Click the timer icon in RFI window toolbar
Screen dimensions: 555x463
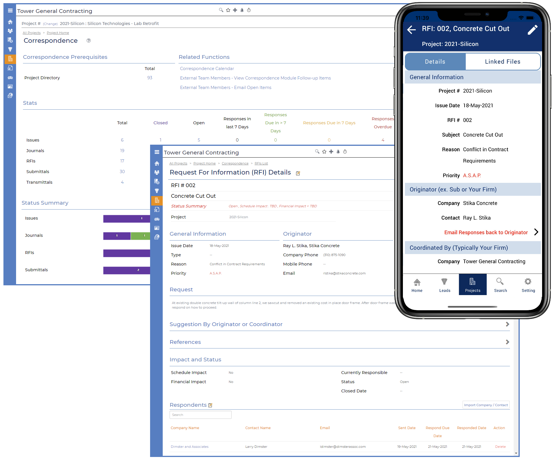pos(345,152)
